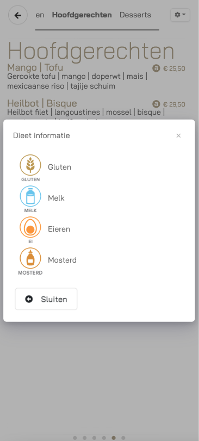199x441 pixels.
Task: Click the Dieet informatie dialog title
Action: (41, 135)
